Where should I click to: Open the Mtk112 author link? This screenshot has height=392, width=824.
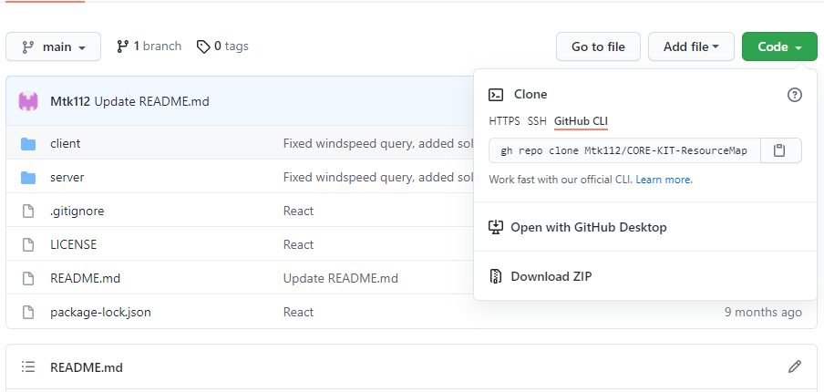(70, 101)
